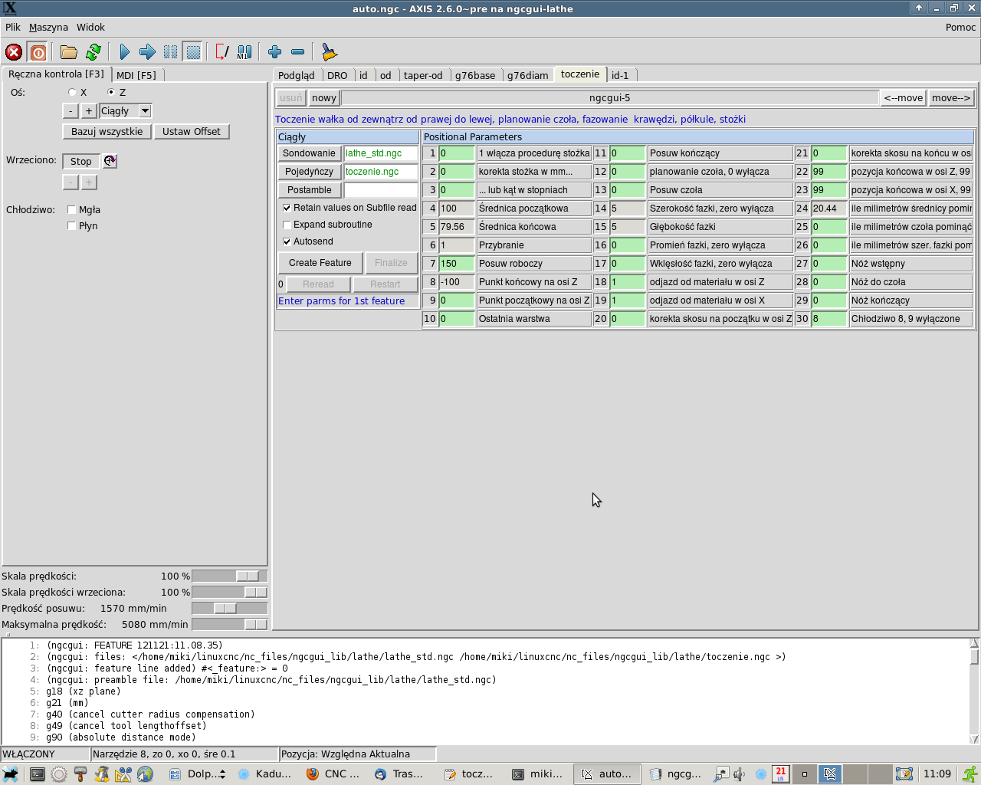Switch to the g76diam tab

528,75
